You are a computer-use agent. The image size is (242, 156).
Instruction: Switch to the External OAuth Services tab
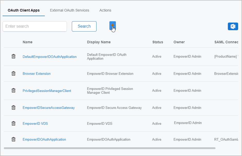(x=70, y=11)
